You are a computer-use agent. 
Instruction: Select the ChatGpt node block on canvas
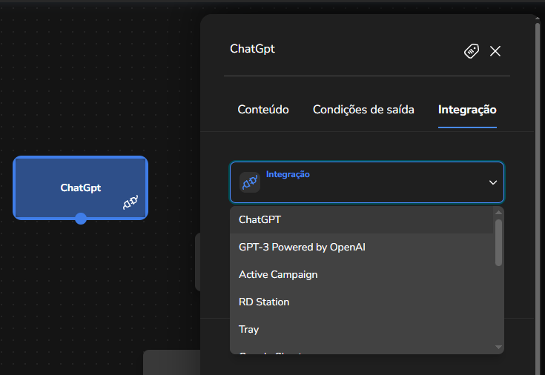pos(81,187)
